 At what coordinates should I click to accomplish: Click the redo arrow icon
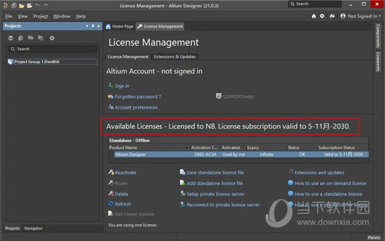click(45, 5)
